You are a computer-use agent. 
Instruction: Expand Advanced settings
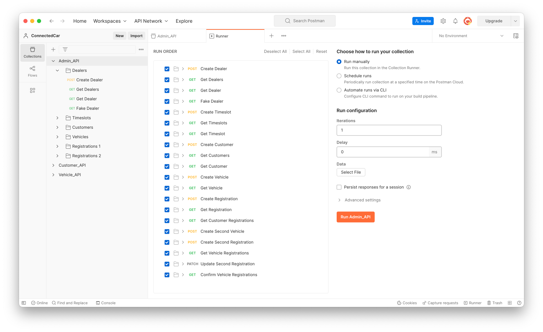(x=359, y=200)
